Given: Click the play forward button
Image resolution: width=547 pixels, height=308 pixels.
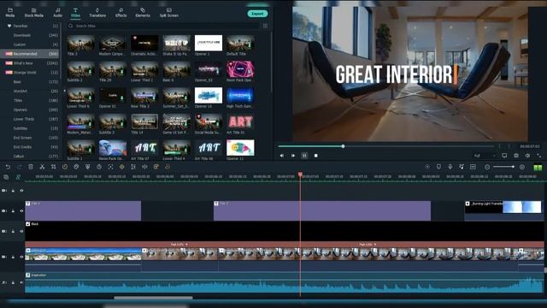Looking at the screenshot, I should [293, 156].
